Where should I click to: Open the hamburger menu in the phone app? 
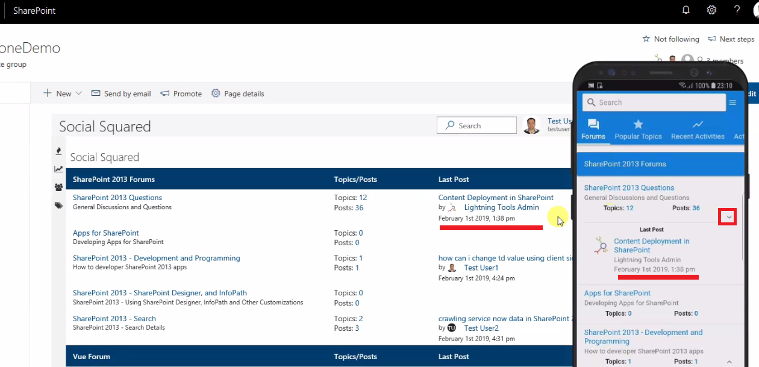pos(733,102)
